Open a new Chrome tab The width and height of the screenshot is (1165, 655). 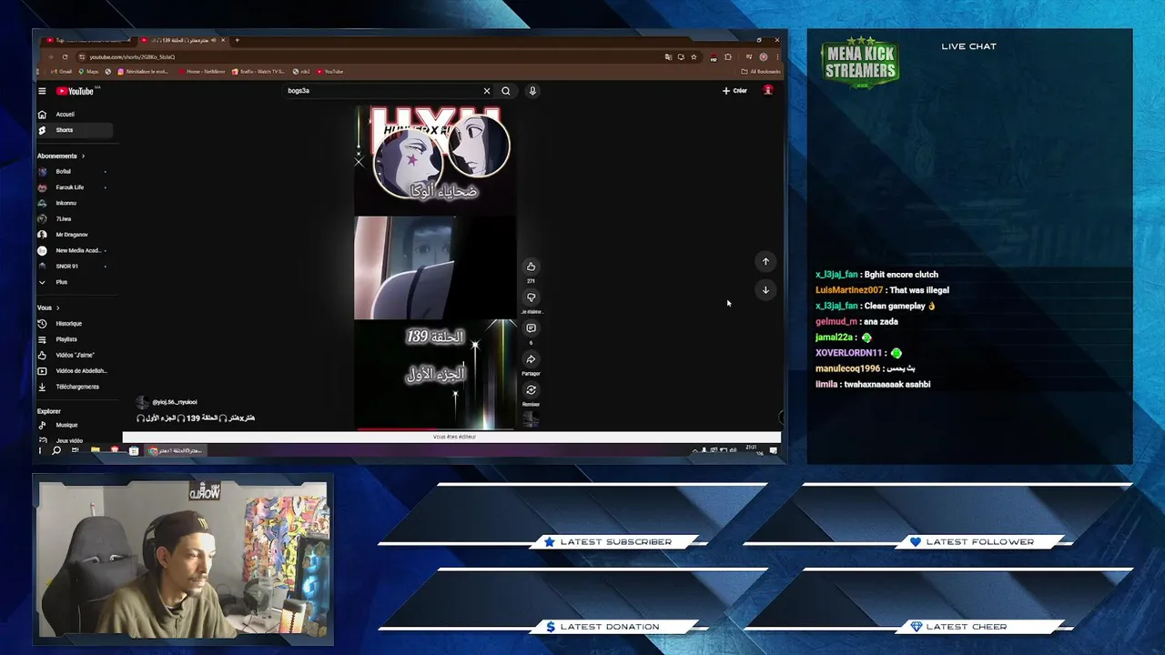(x=237, y=40)
